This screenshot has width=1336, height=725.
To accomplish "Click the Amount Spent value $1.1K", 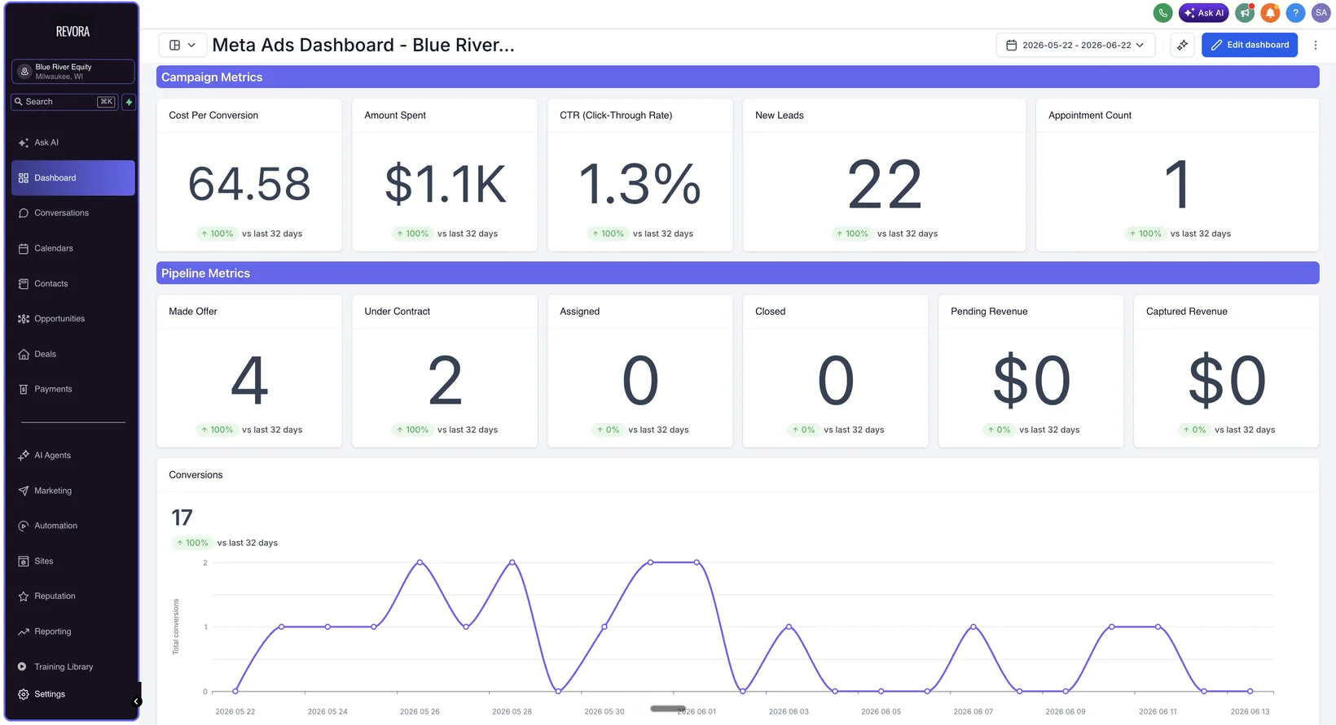I will point(445,184).
